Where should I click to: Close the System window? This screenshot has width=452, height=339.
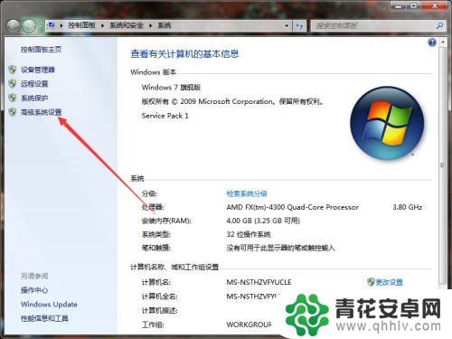(x=435, y=6)
